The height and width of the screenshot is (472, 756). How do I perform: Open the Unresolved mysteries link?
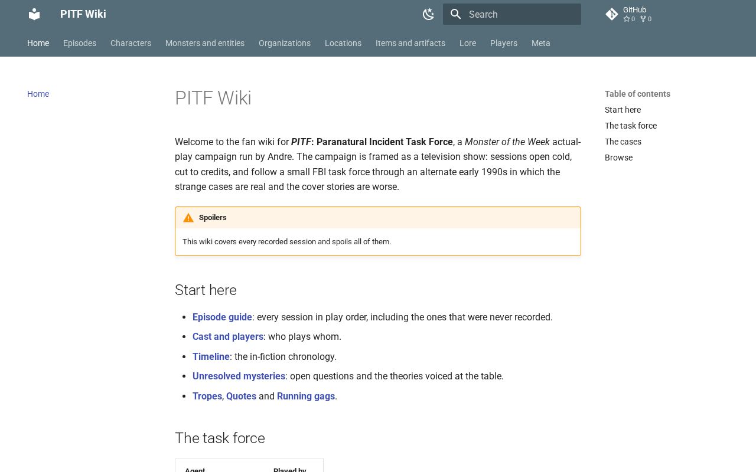(x=239, y=376)
